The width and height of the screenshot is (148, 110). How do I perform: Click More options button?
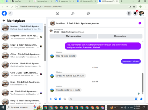[x=120, y=36]
